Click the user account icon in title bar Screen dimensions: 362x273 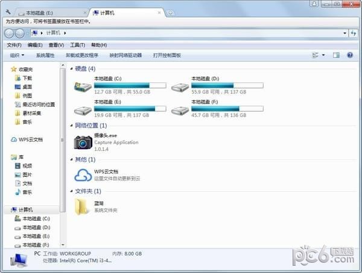pos(314,4)
